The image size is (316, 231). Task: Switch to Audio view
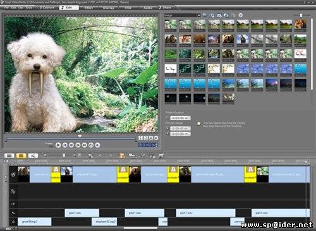(x=33, y=156)
